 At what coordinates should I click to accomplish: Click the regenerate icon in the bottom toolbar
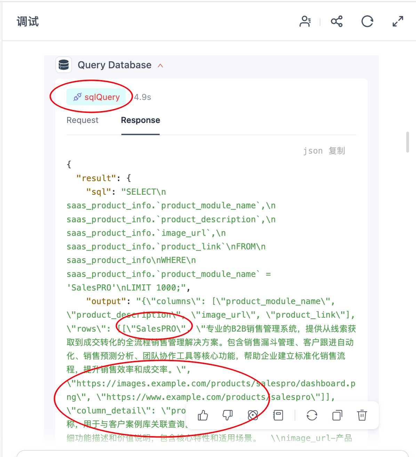coord(312,415)
